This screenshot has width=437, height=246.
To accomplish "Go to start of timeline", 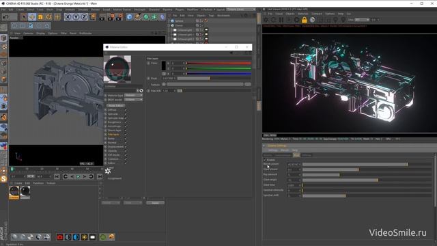I will coord(57,176).
